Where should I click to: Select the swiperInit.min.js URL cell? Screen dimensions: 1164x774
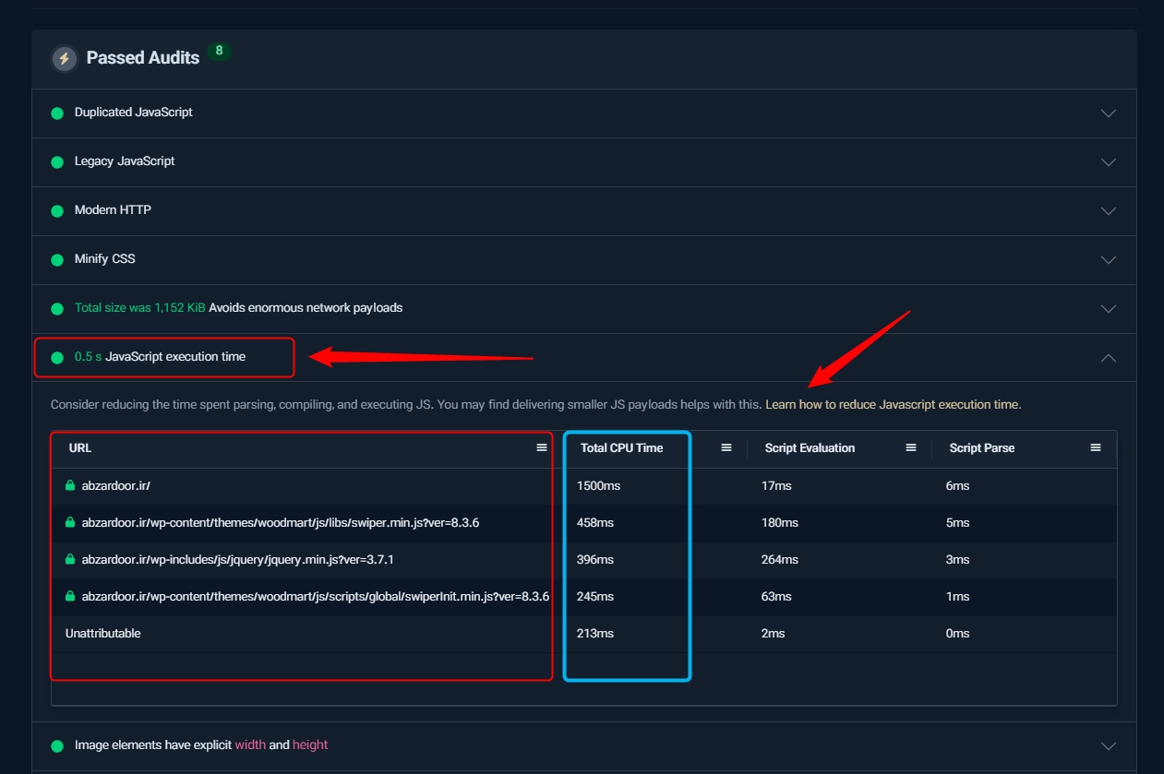315,596
